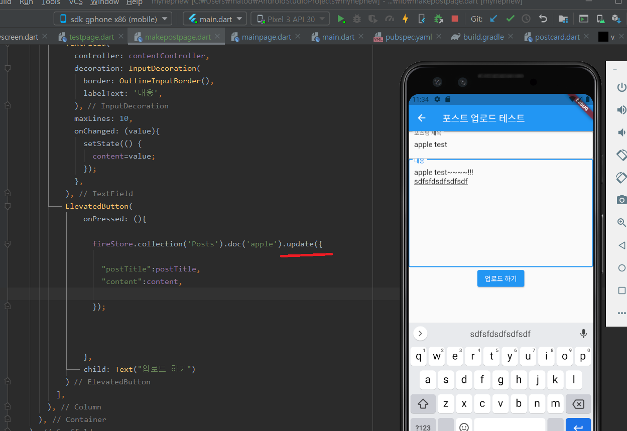Click the Debug bug icon in toolbar
The height and width of the screenshot is (431, 627).
357,19
